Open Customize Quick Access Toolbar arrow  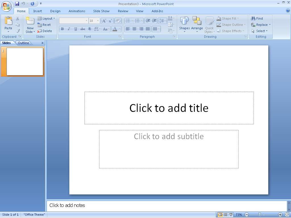[41, 3]
